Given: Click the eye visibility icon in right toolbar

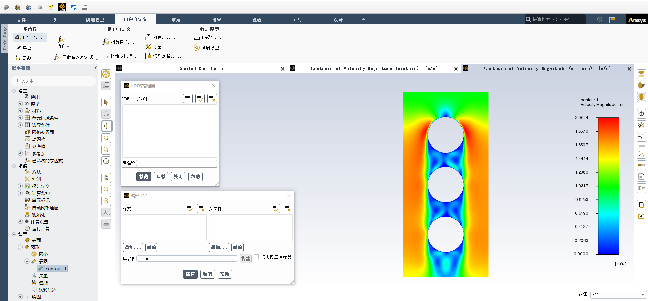Looking at the screenshot, I should [641, 114].
